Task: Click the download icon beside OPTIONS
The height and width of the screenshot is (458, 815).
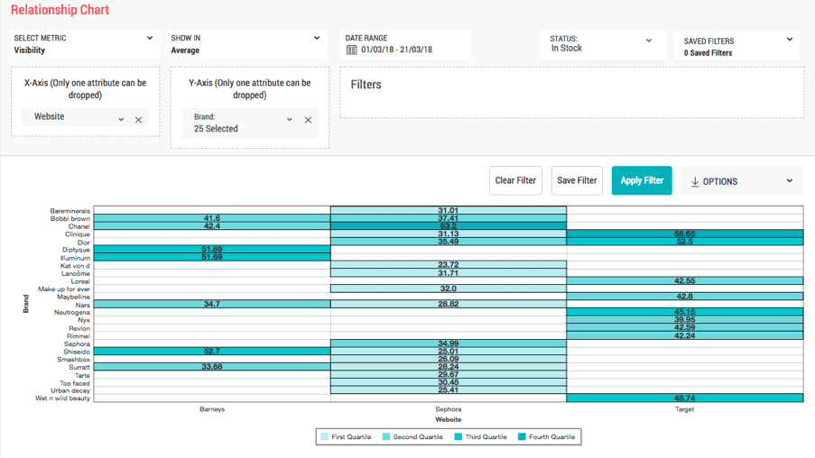Action: [695, 181]
